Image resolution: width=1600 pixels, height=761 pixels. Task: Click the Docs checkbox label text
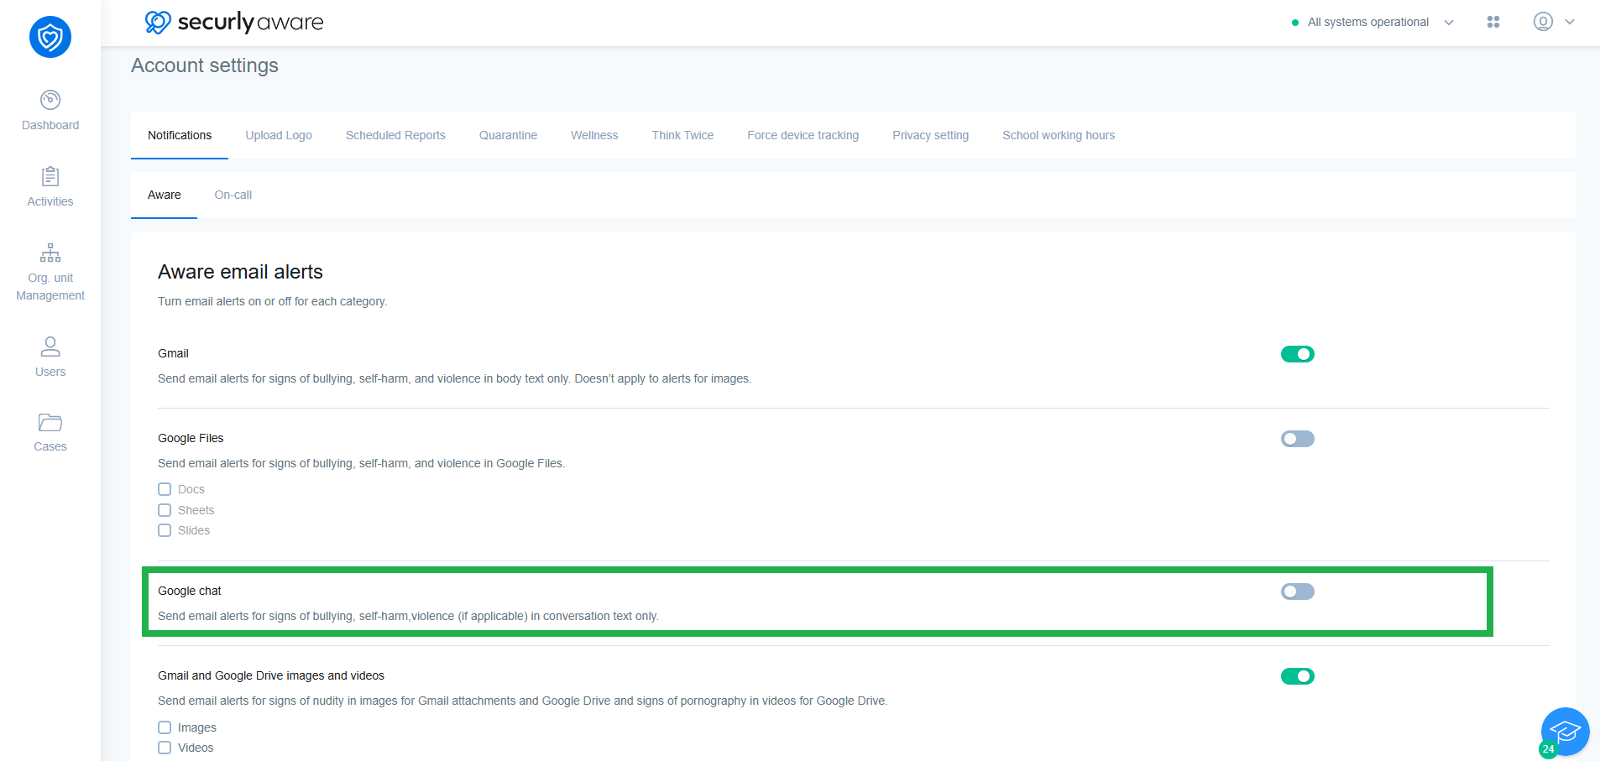click(x=191, y=489)
